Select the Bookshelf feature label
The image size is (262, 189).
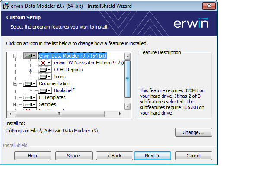[64, 90]
